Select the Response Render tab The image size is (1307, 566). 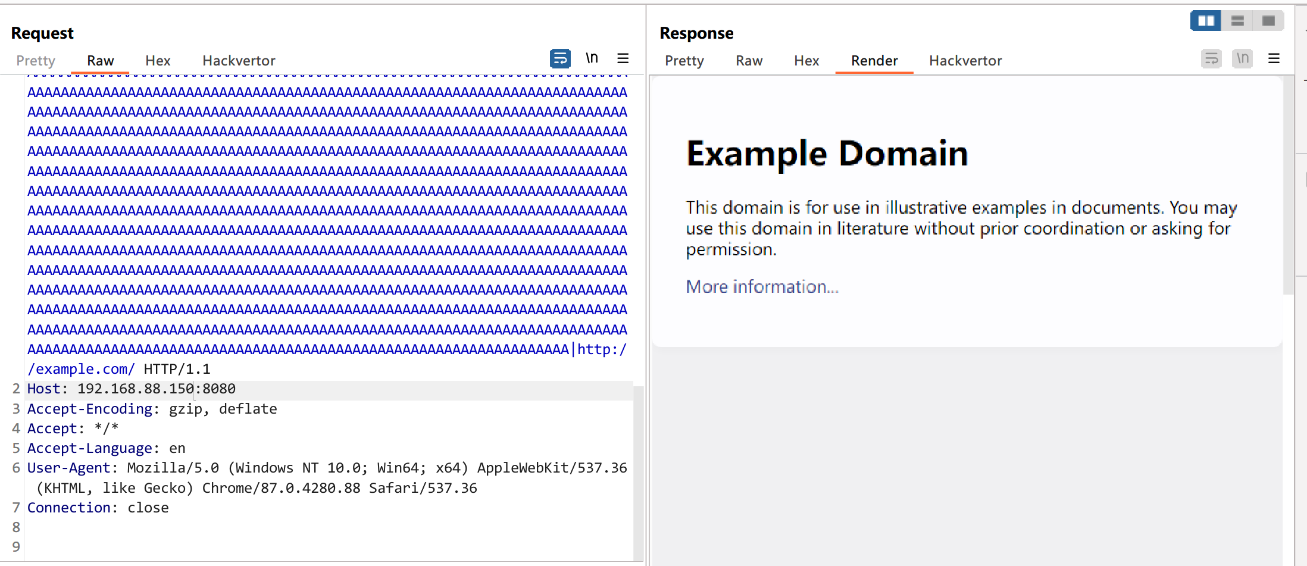[874, 61]
